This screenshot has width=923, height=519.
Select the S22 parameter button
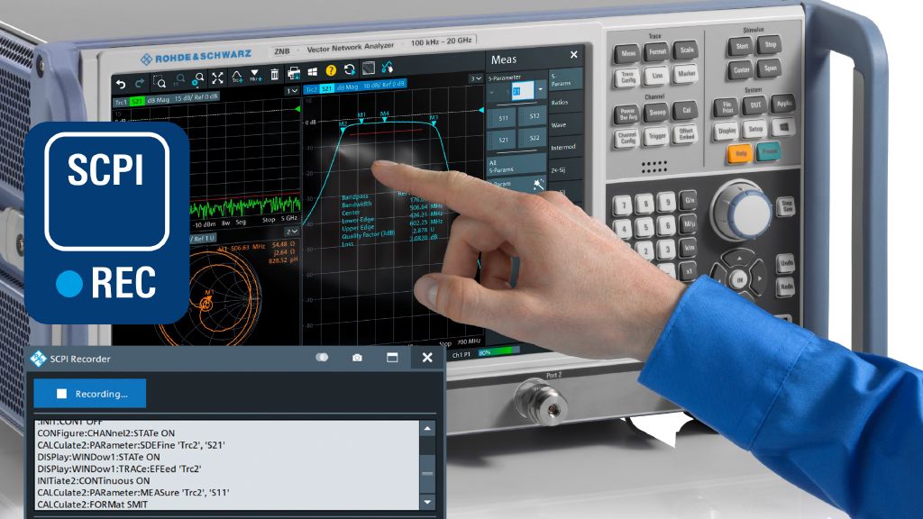point(534,138)
